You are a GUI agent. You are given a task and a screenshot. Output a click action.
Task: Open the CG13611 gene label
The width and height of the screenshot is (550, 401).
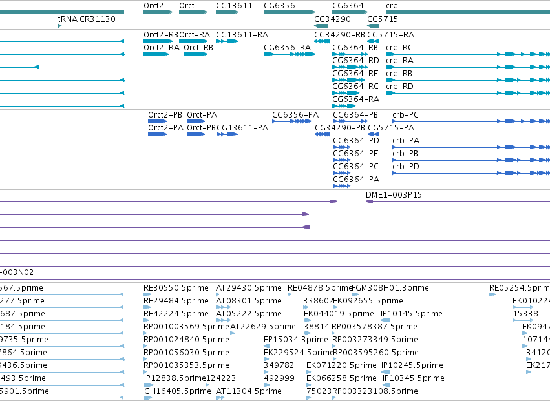pyautogui.click(x=234, y=6)
